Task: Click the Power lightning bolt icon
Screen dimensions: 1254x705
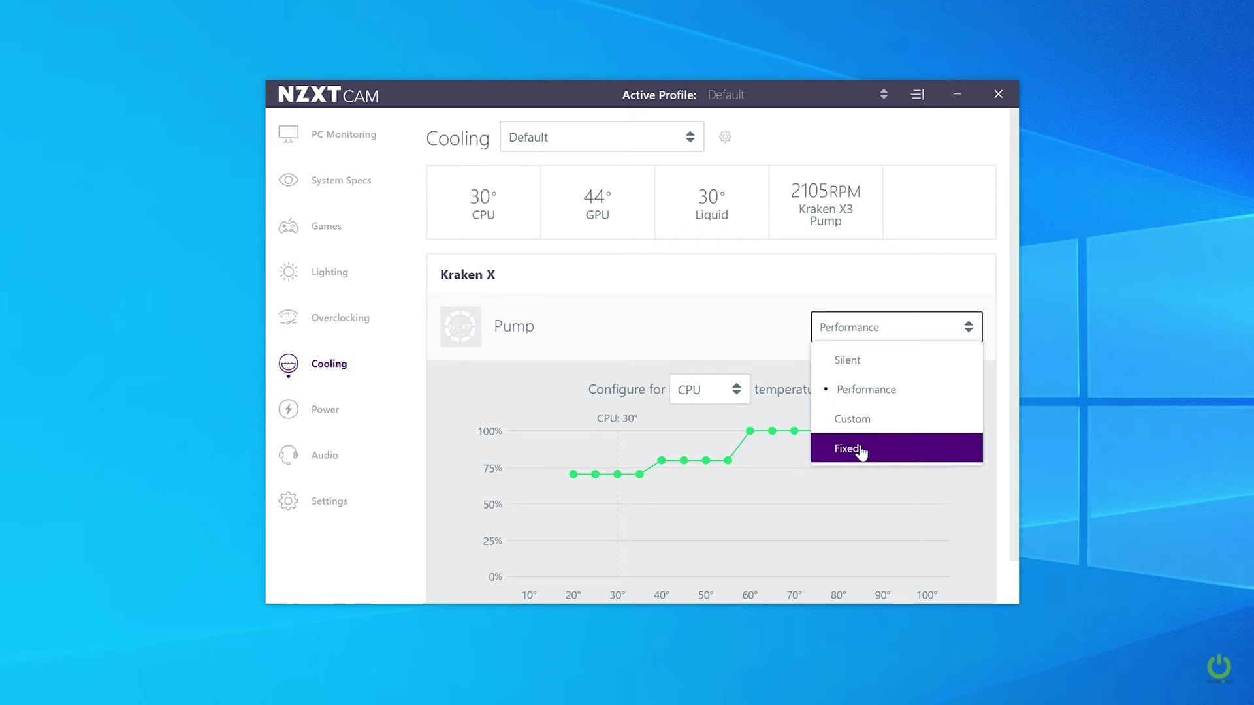Action: [288, 409]
